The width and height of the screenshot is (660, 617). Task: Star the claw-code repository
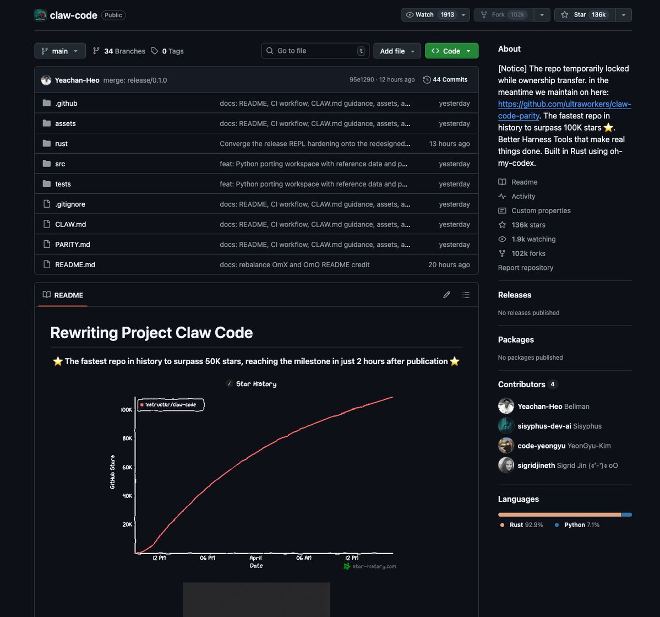point(585,15)
